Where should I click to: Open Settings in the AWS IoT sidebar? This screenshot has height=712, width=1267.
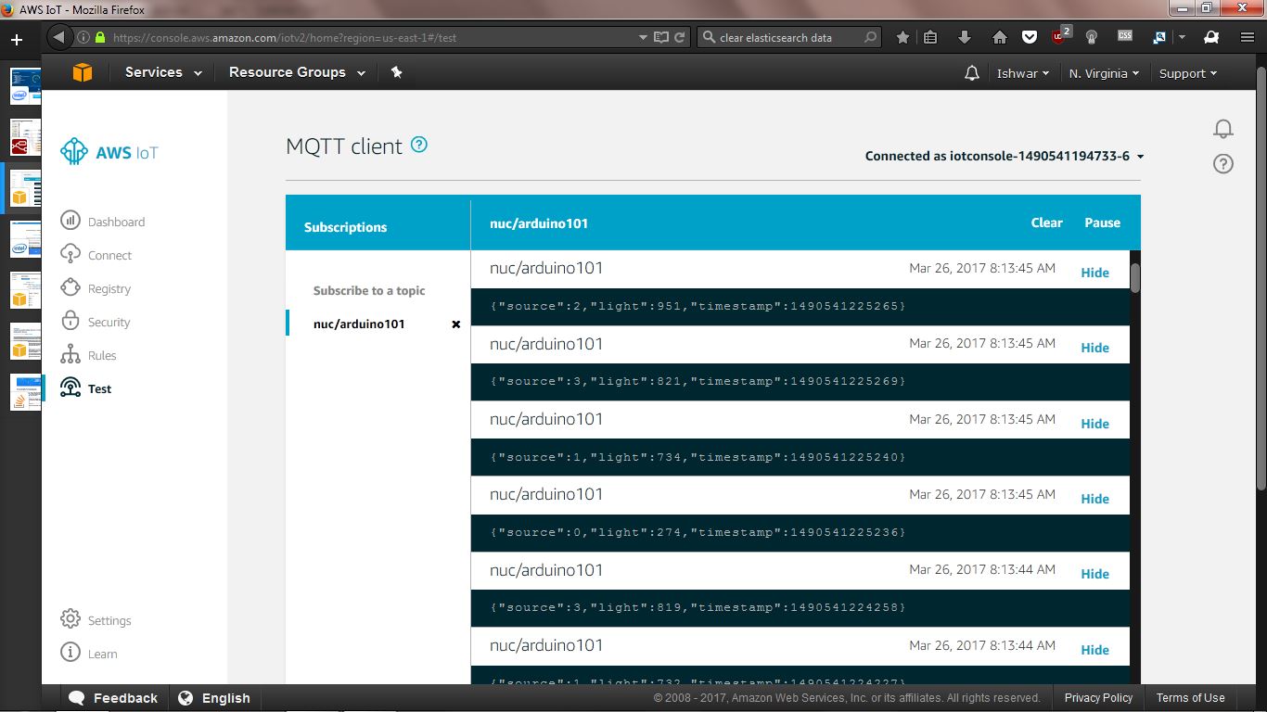pyautogui.click(x=96, y=620)
